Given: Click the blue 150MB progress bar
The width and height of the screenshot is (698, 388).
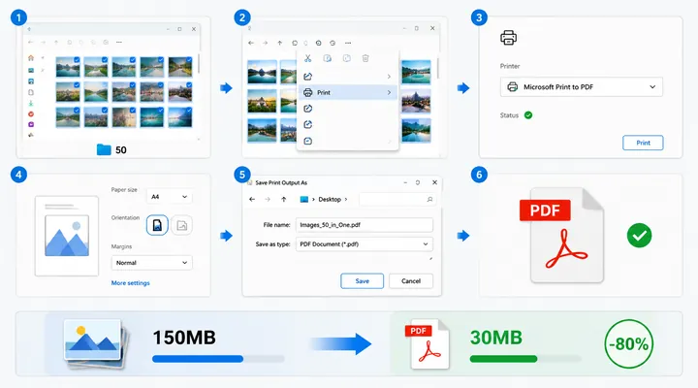Looking at the screenshot, I should 218,359.
